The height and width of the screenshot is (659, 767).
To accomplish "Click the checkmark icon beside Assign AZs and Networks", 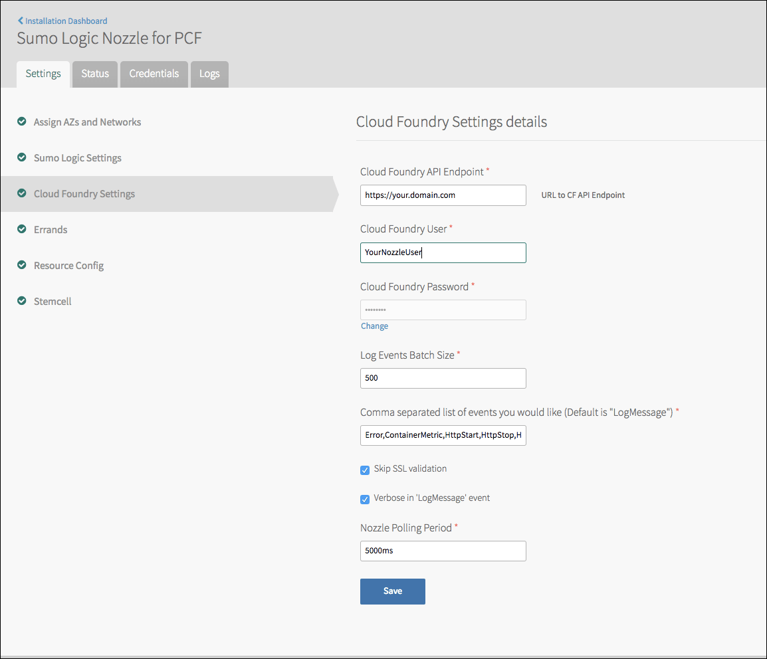I will 22,122.
